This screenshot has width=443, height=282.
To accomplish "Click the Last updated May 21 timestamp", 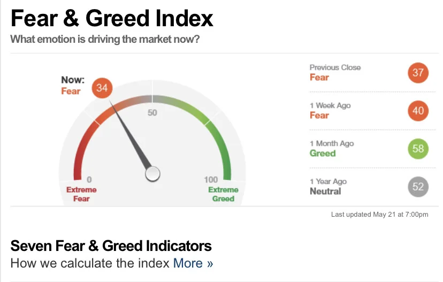I will (379, 215).
